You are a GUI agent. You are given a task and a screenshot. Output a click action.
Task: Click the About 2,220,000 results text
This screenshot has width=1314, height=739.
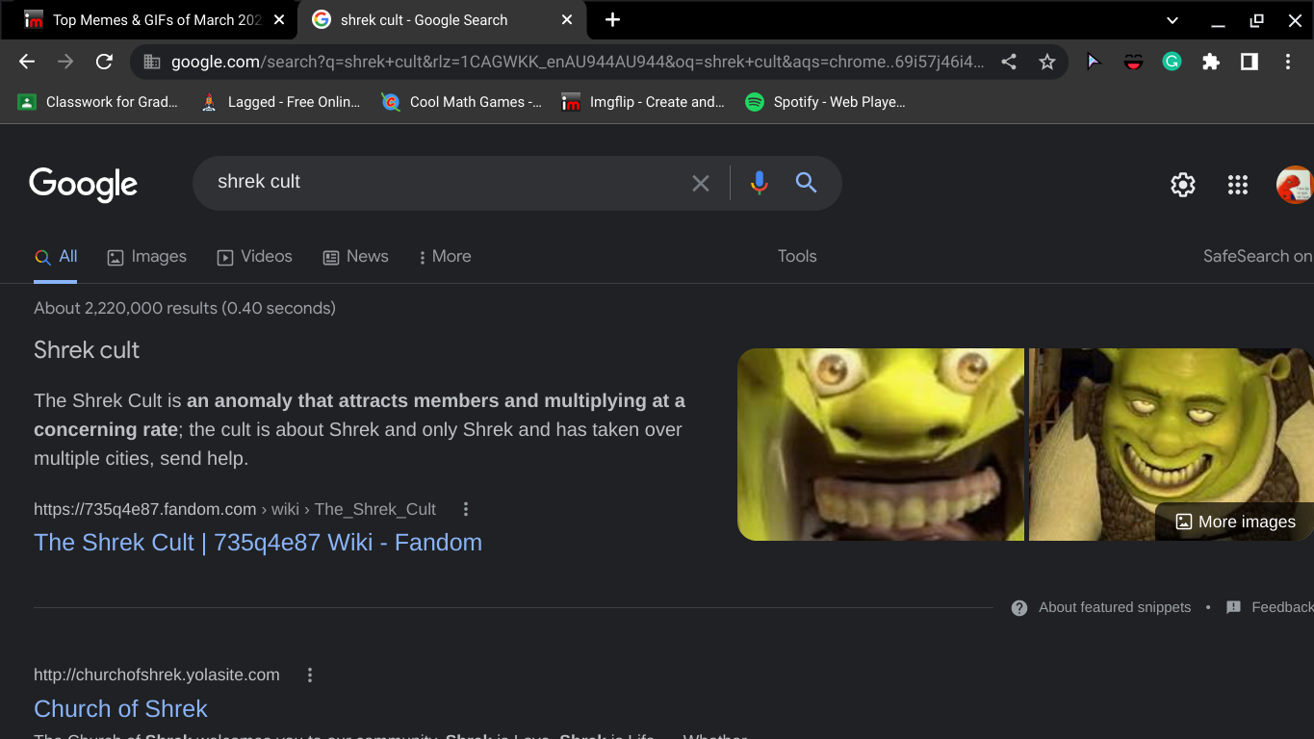(x=185, y=309)
